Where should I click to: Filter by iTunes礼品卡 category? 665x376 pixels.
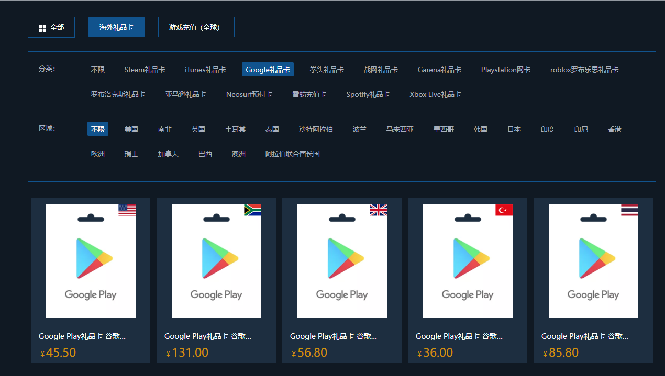205,70
